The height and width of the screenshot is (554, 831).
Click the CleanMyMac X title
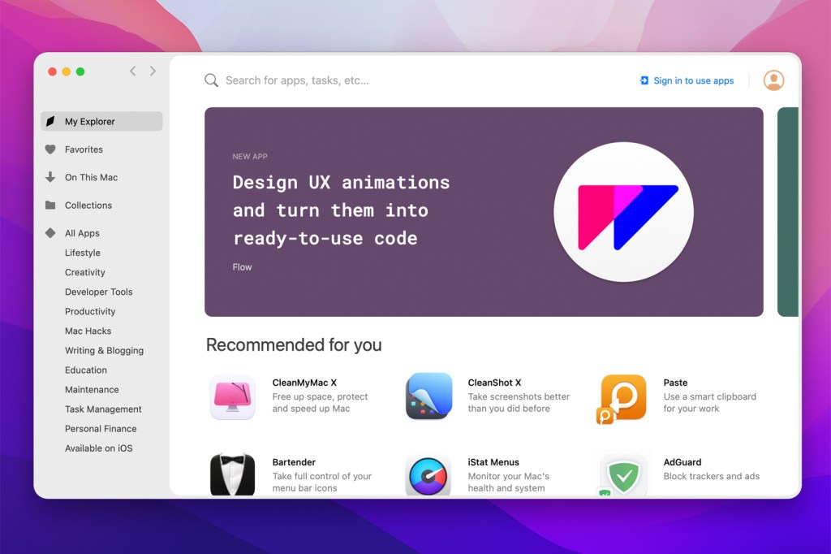point(304,383)
